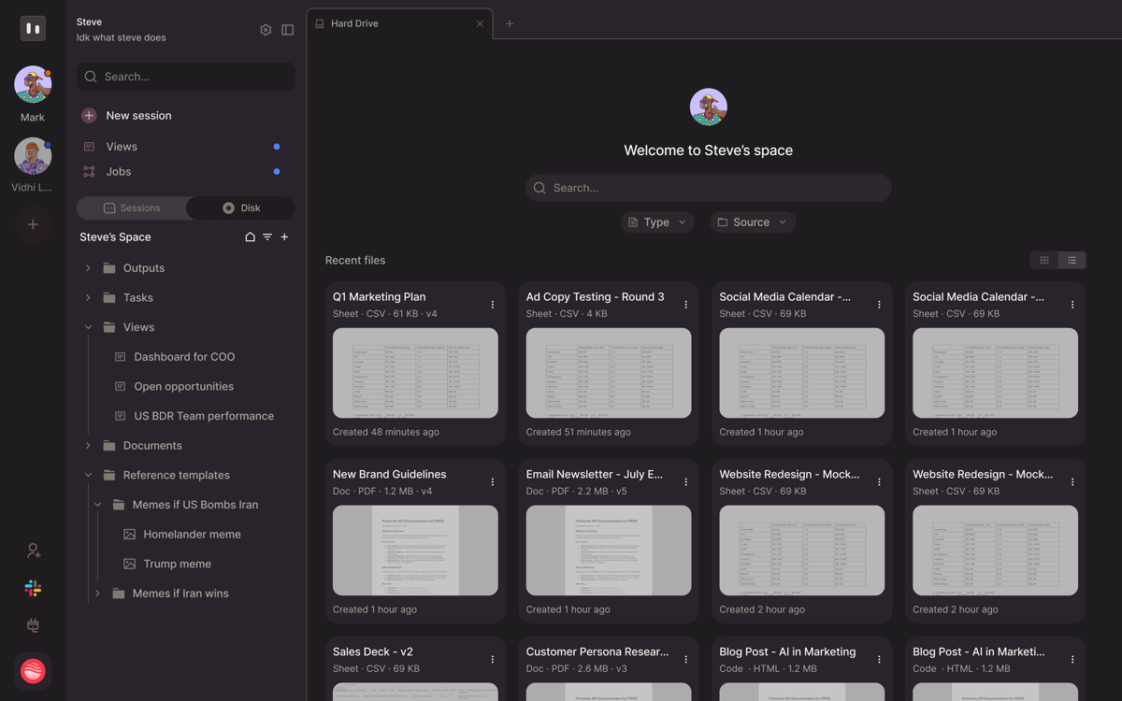Click Steve's Space header label
Screen dimensions: 1122x701
tap(115, 237)
